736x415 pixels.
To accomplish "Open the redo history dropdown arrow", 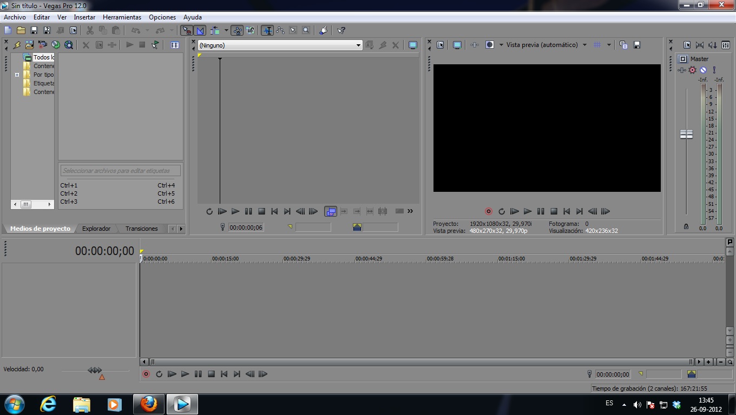I will (172, 30).
